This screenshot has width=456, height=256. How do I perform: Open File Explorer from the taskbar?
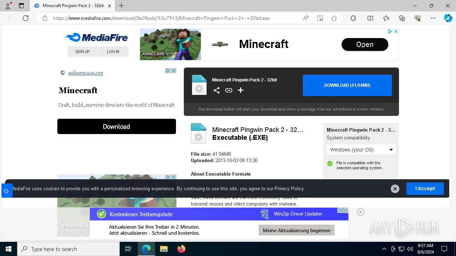(x=164, y=249)
